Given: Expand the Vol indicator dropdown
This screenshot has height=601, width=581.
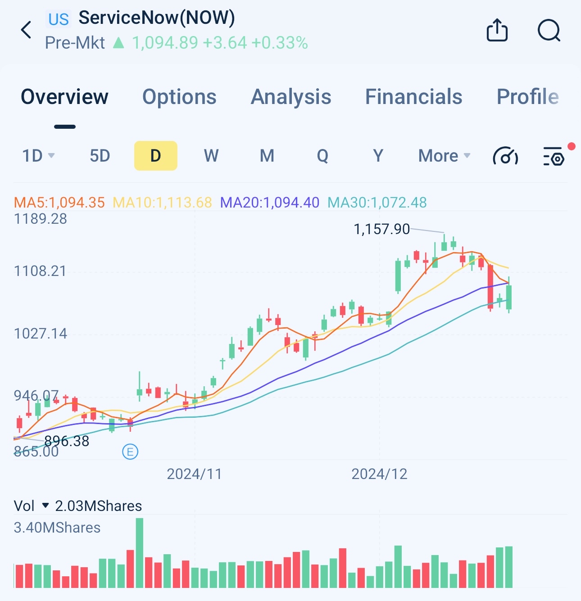Looking at the screenshot, I should coord(45,506).
